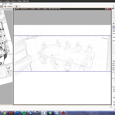Screen dimensions: 115x115
Task: Open the red splat app in taskbar
Action: pyautogui.click(x=63, y=113)
